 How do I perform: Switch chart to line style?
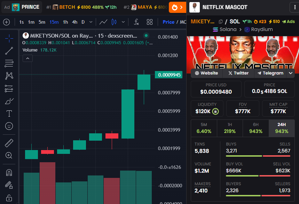[x=103, y=22]
